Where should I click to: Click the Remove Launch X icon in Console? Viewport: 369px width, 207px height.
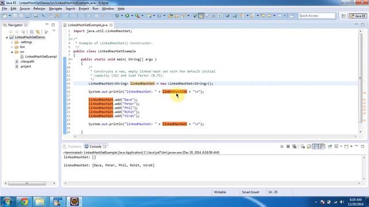click(x=288, y=147)
